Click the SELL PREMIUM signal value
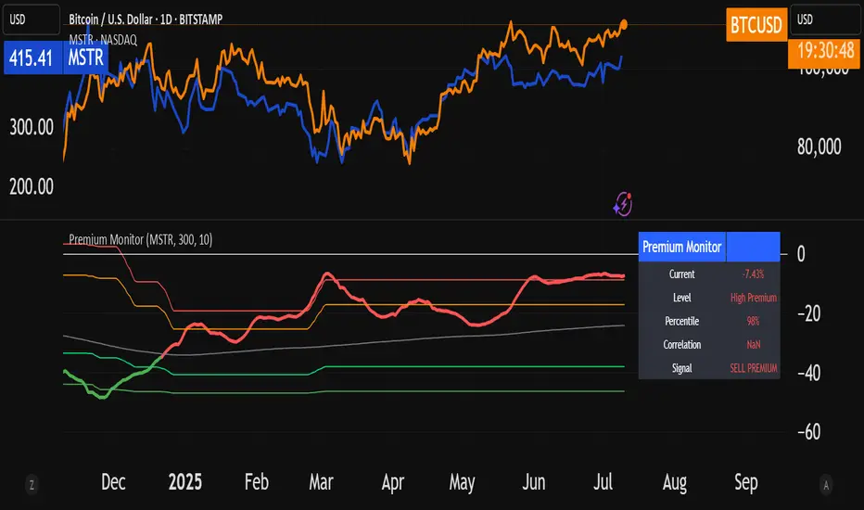 752,368
